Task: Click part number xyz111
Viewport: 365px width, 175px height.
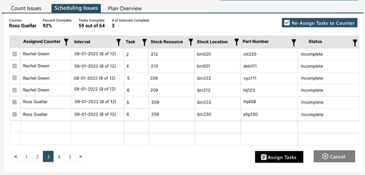Action: click(x=250, y=78)
